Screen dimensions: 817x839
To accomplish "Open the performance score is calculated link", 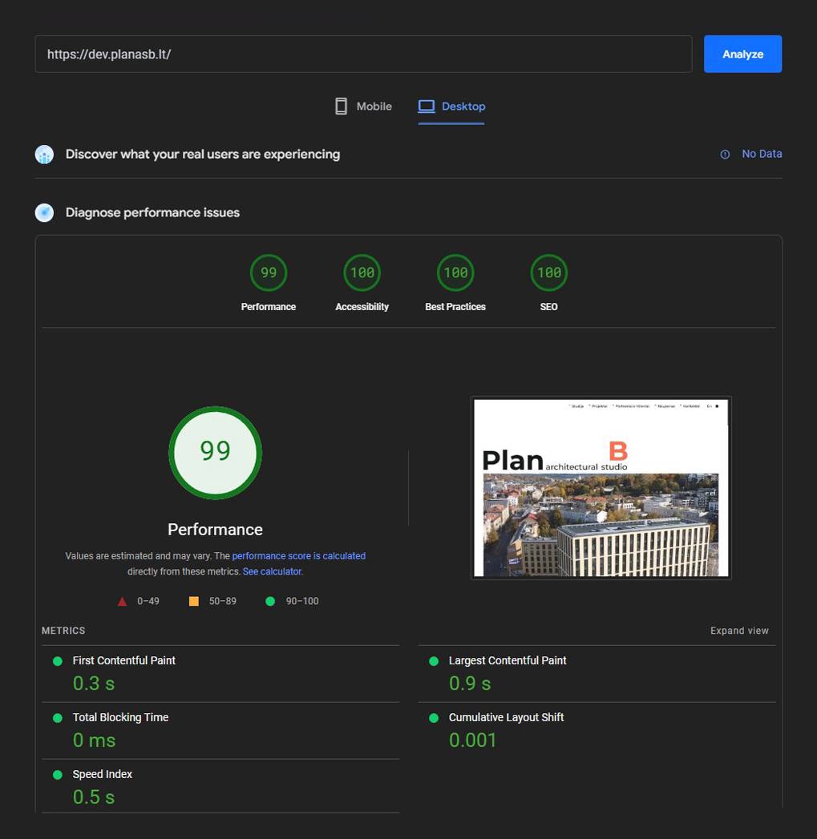I will point(298,555).
